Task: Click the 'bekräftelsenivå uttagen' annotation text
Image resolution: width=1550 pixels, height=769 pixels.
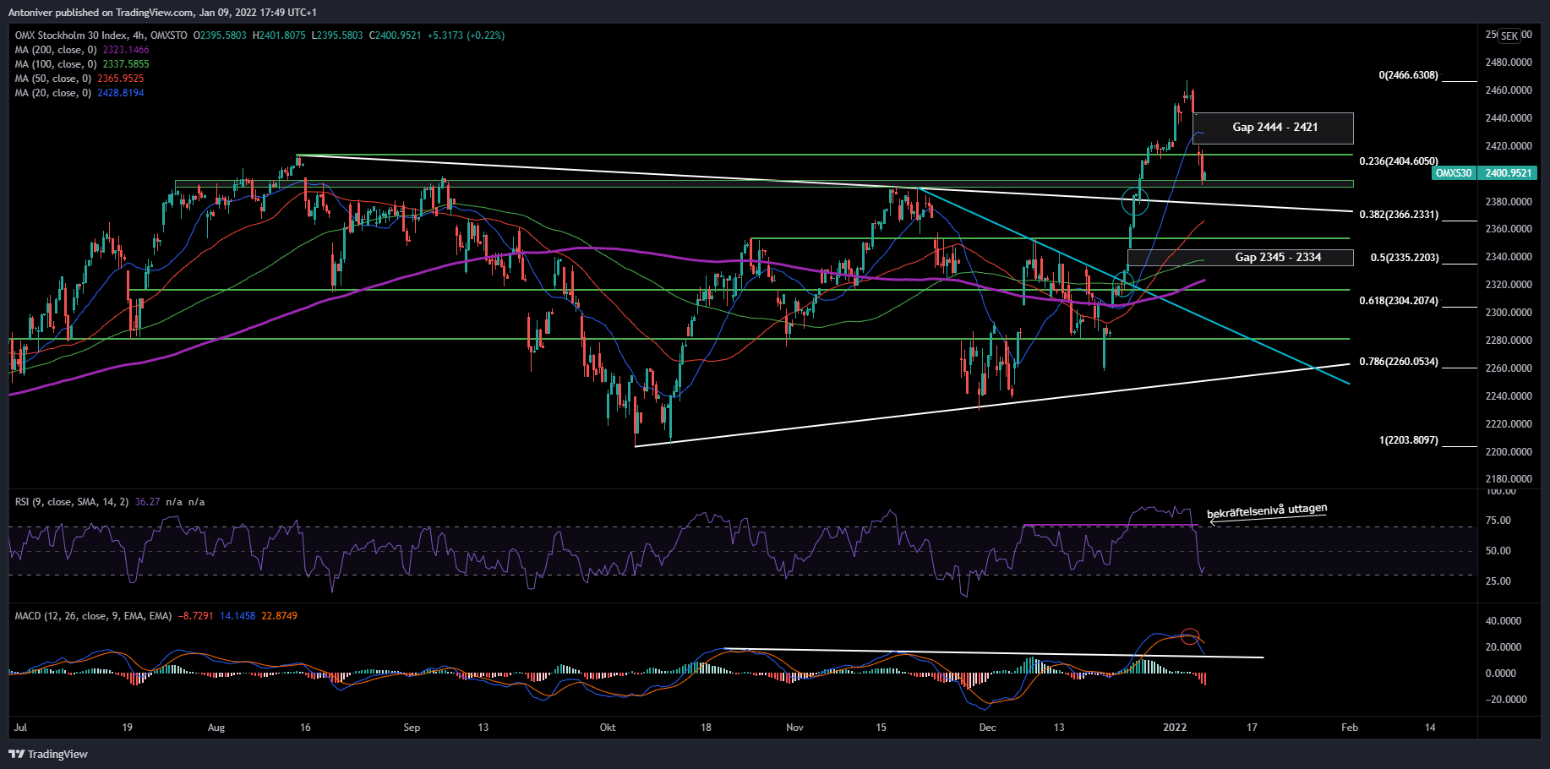Action: pyautogui.click(x=1267, y=510)
